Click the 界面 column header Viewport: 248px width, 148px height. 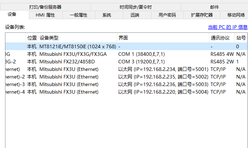123,38
